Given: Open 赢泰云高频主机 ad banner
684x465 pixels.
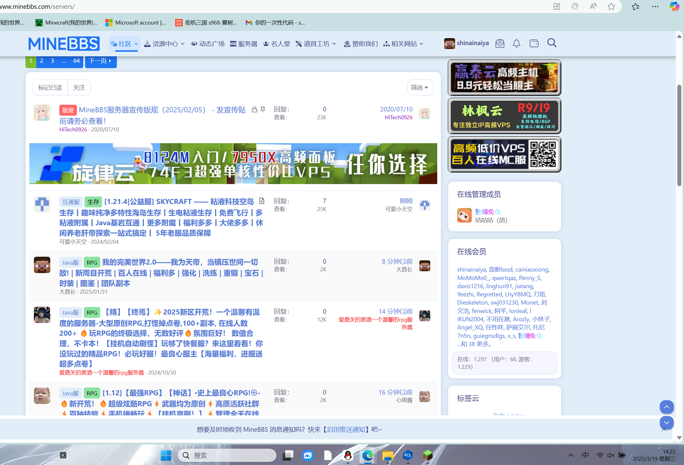Looking at the screenshot, I should 504,78.
